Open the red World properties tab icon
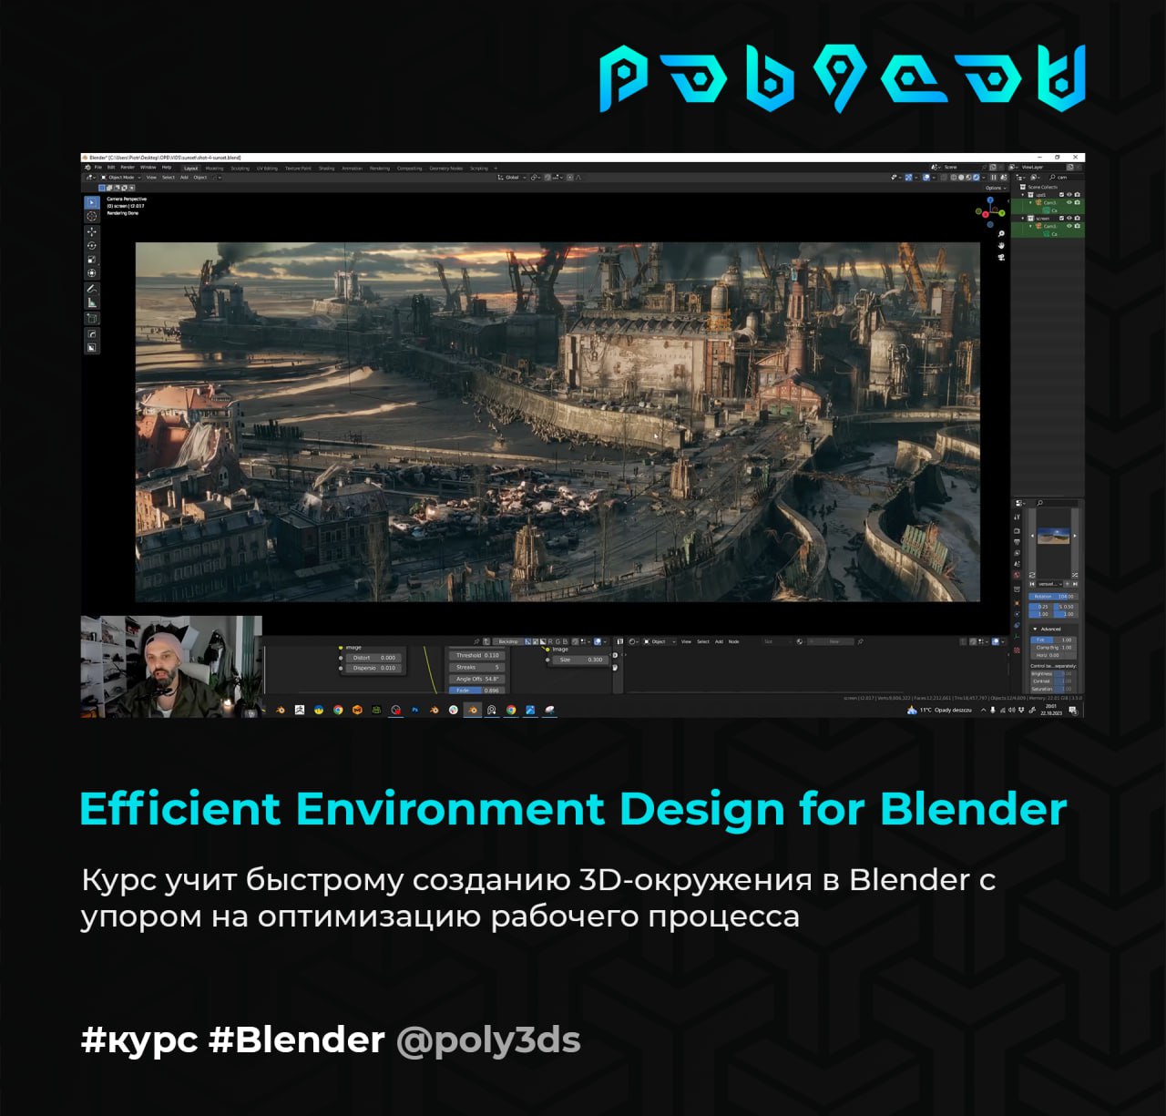Image resolution: width=1166 pixels, height=1116 pixels. click(1017, 575)
